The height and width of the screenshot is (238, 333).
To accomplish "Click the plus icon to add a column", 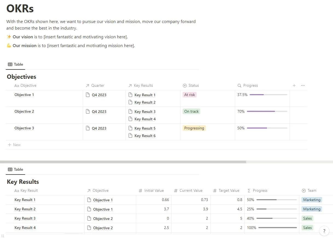I will point(294,85).
